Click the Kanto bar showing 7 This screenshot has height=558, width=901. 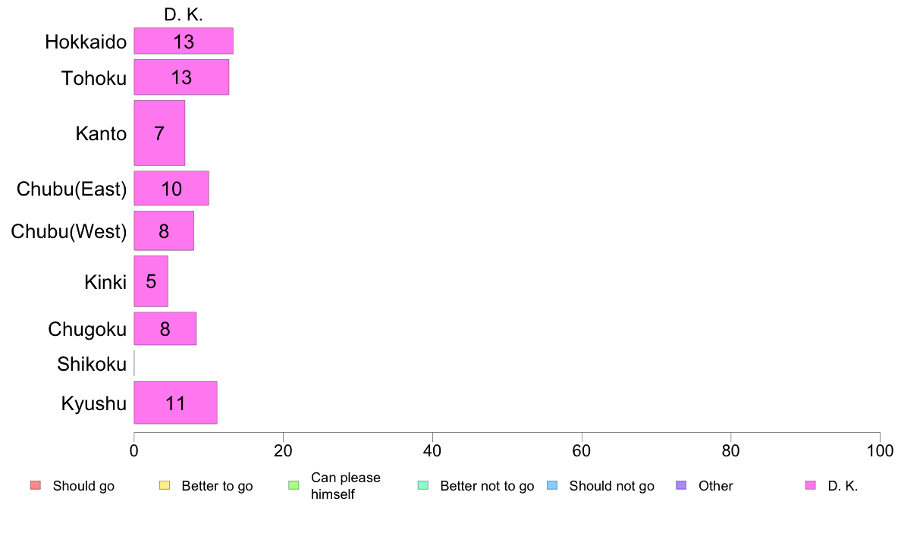coord(159,133)
